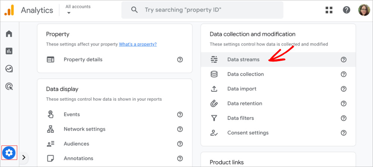
Task: Click the Consent settings person icon
Action: 214,133
